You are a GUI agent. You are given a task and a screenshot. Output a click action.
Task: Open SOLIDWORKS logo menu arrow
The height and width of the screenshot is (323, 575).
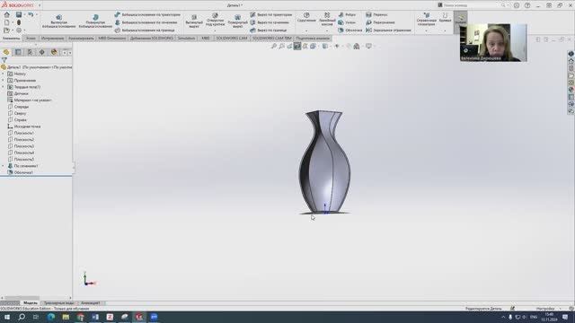40,5
